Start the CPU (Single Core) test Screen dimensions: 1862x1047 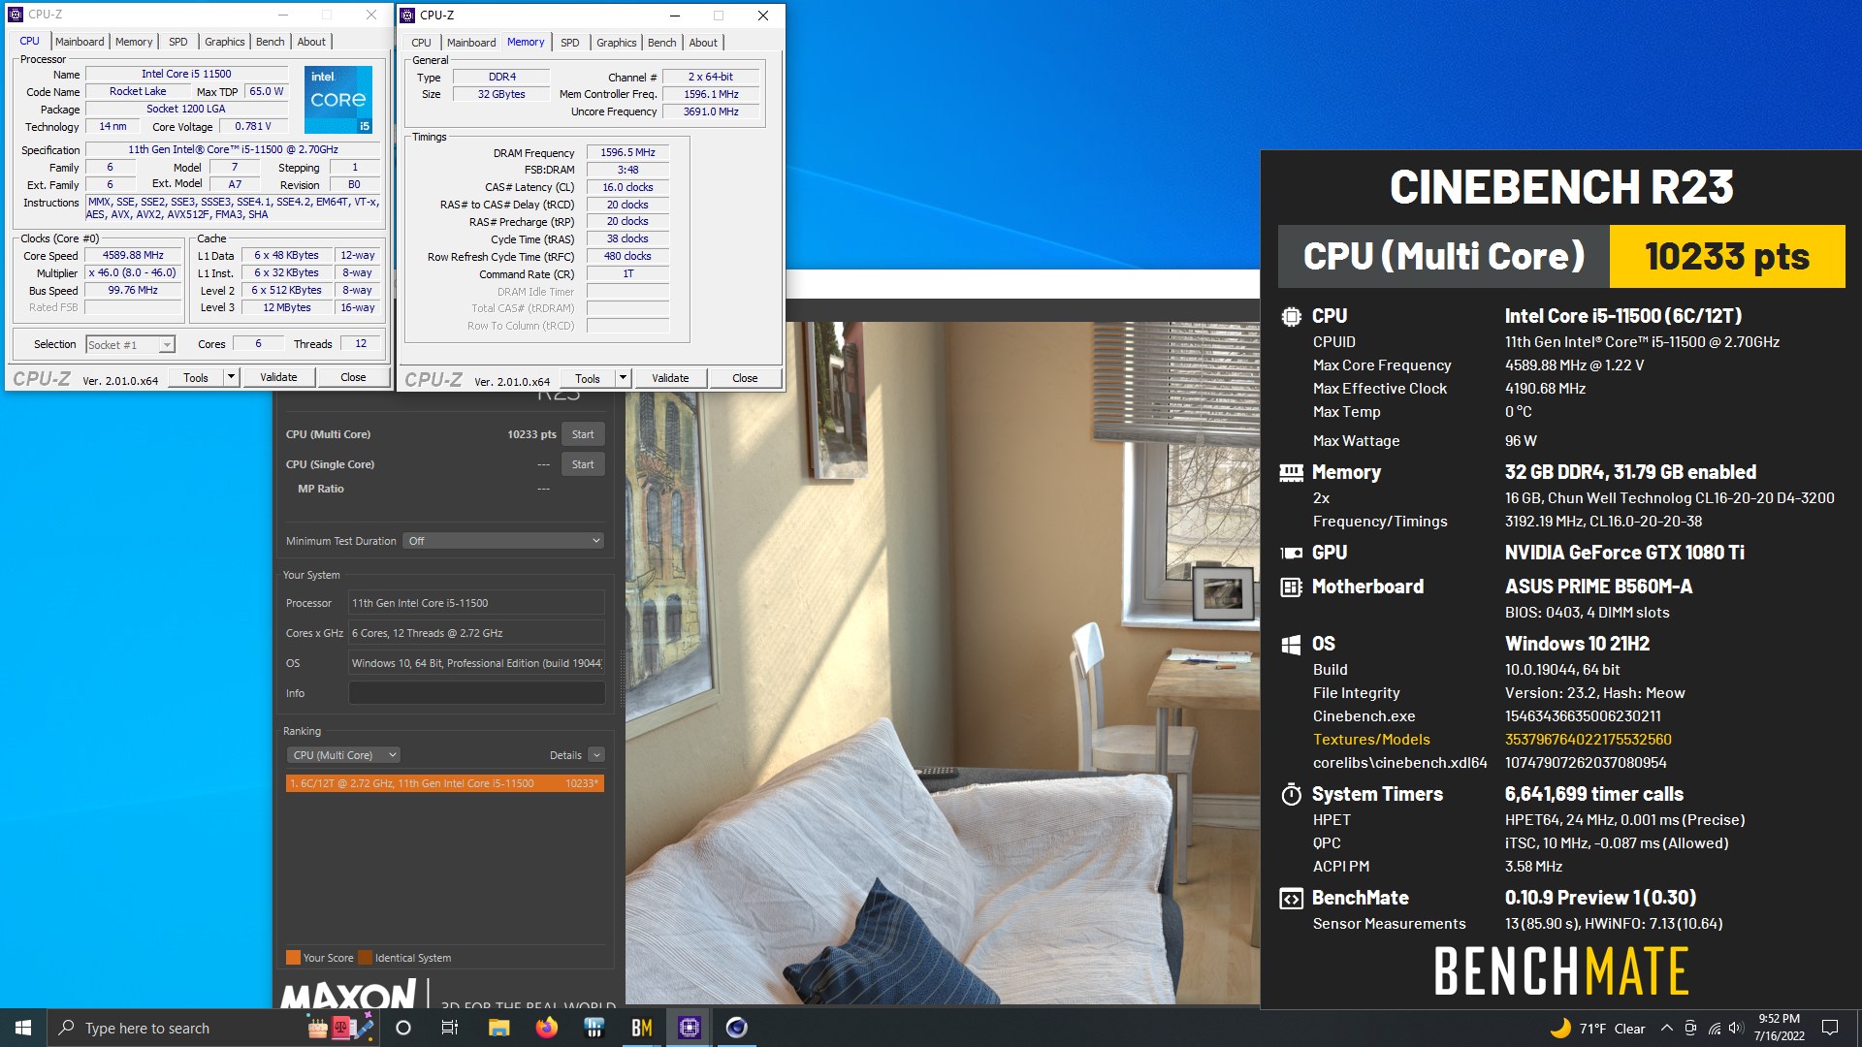point(583,464)
